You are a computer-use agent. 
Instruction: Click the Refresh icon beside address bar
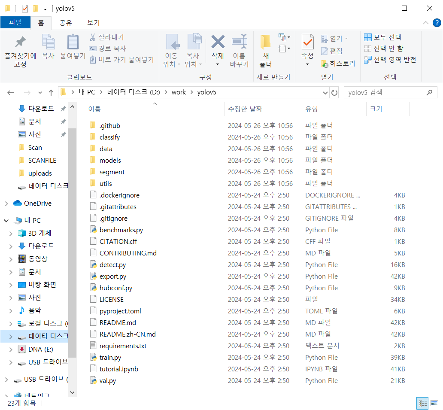point(334,92)
